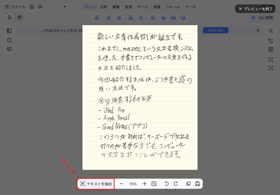The image size is (280, 195).
Task: Click the handwritten note preview image
Action: (x=140, y=98)
